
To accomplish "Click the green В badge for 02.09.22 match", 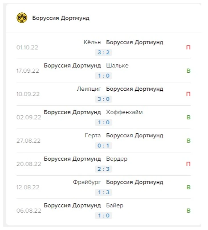I will point(188,117).
